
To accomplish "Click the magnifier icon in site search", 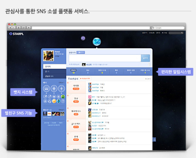I will tap(182, 33).
